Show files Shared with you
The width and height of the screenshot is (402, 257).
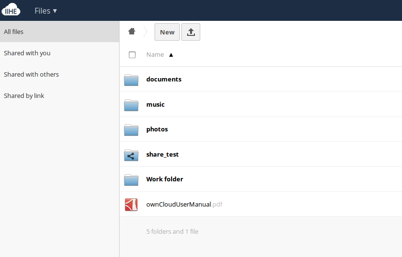pyautogui.click(x=27, y=53)
